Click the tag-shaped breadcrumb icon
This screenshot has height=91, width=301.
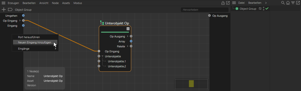tap(10, 9)
